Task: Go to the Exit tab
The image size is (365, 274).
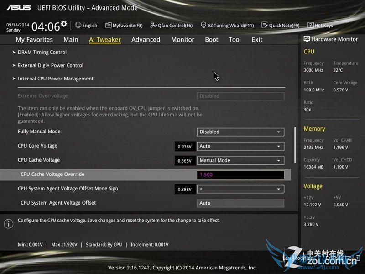Action: coord(257,40)
